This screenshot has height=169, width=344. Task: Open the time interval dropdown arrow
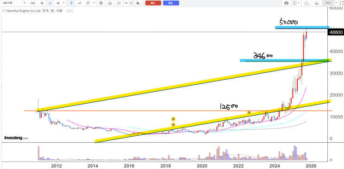click(63, 3)
